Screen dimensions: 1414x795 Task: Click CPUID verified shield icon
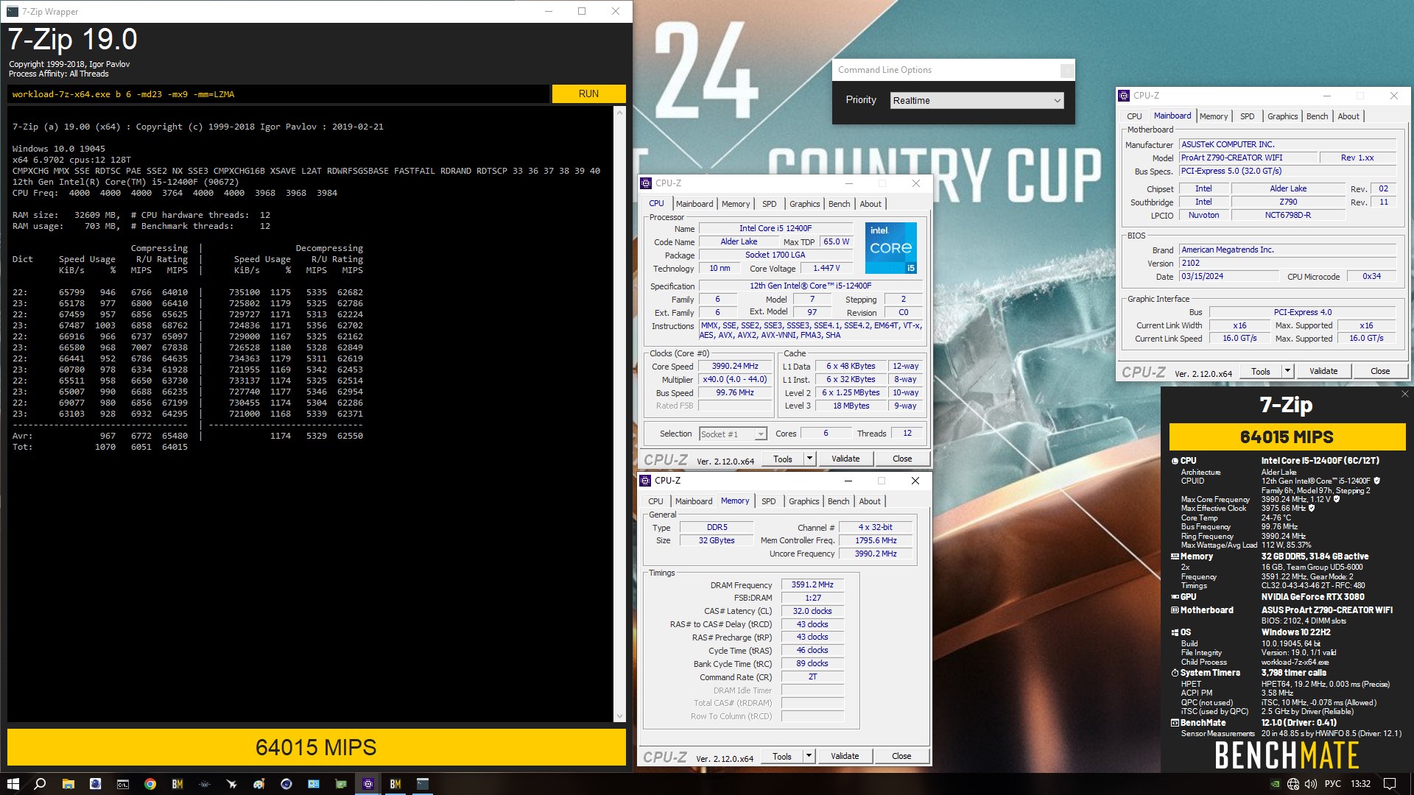click(1376, 481)
